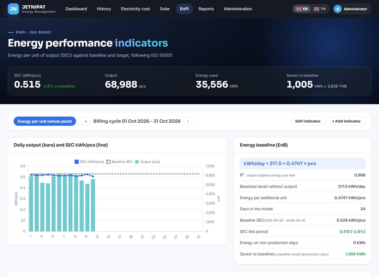379x277 pixels.
Task: Switch language to EN
Action: pos(302,9)
